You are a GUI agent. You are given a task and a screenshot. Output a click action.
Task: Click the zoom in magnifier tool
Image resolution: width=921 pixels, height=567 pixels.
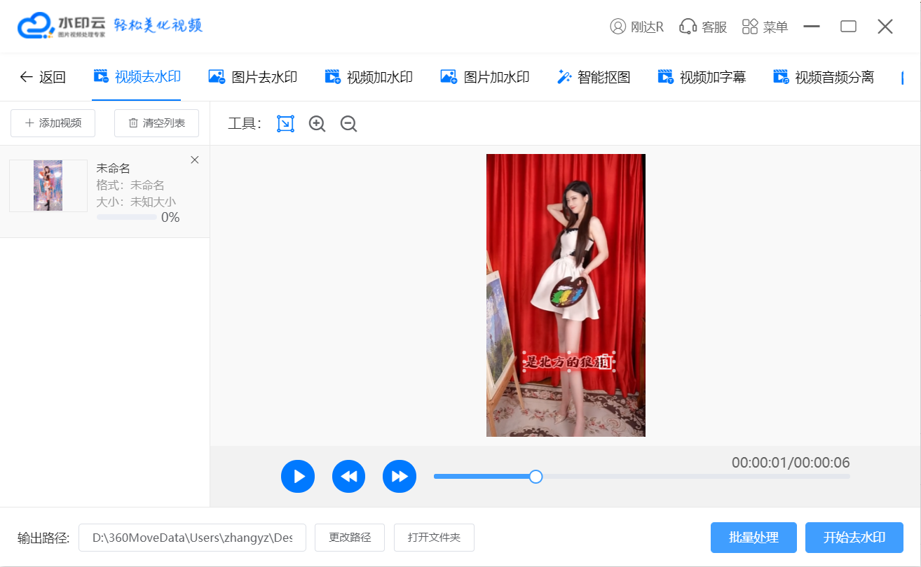tap(318, 124)
